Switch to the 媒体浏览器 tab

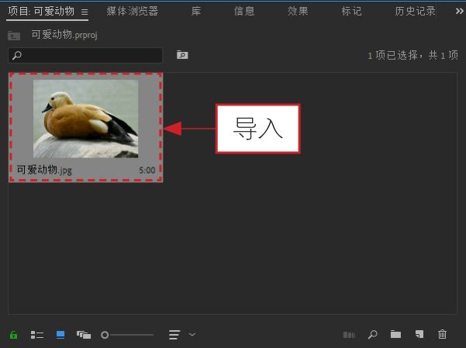[133, 12]
